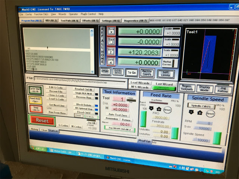Lower spindle speed override with down arrow
This screenshot has height=179, width=239.
191,112
